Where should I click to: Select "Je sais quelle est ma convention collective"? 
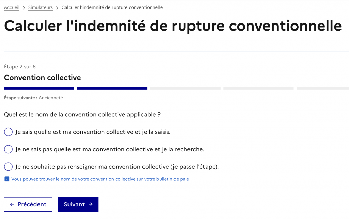(8, 132)
